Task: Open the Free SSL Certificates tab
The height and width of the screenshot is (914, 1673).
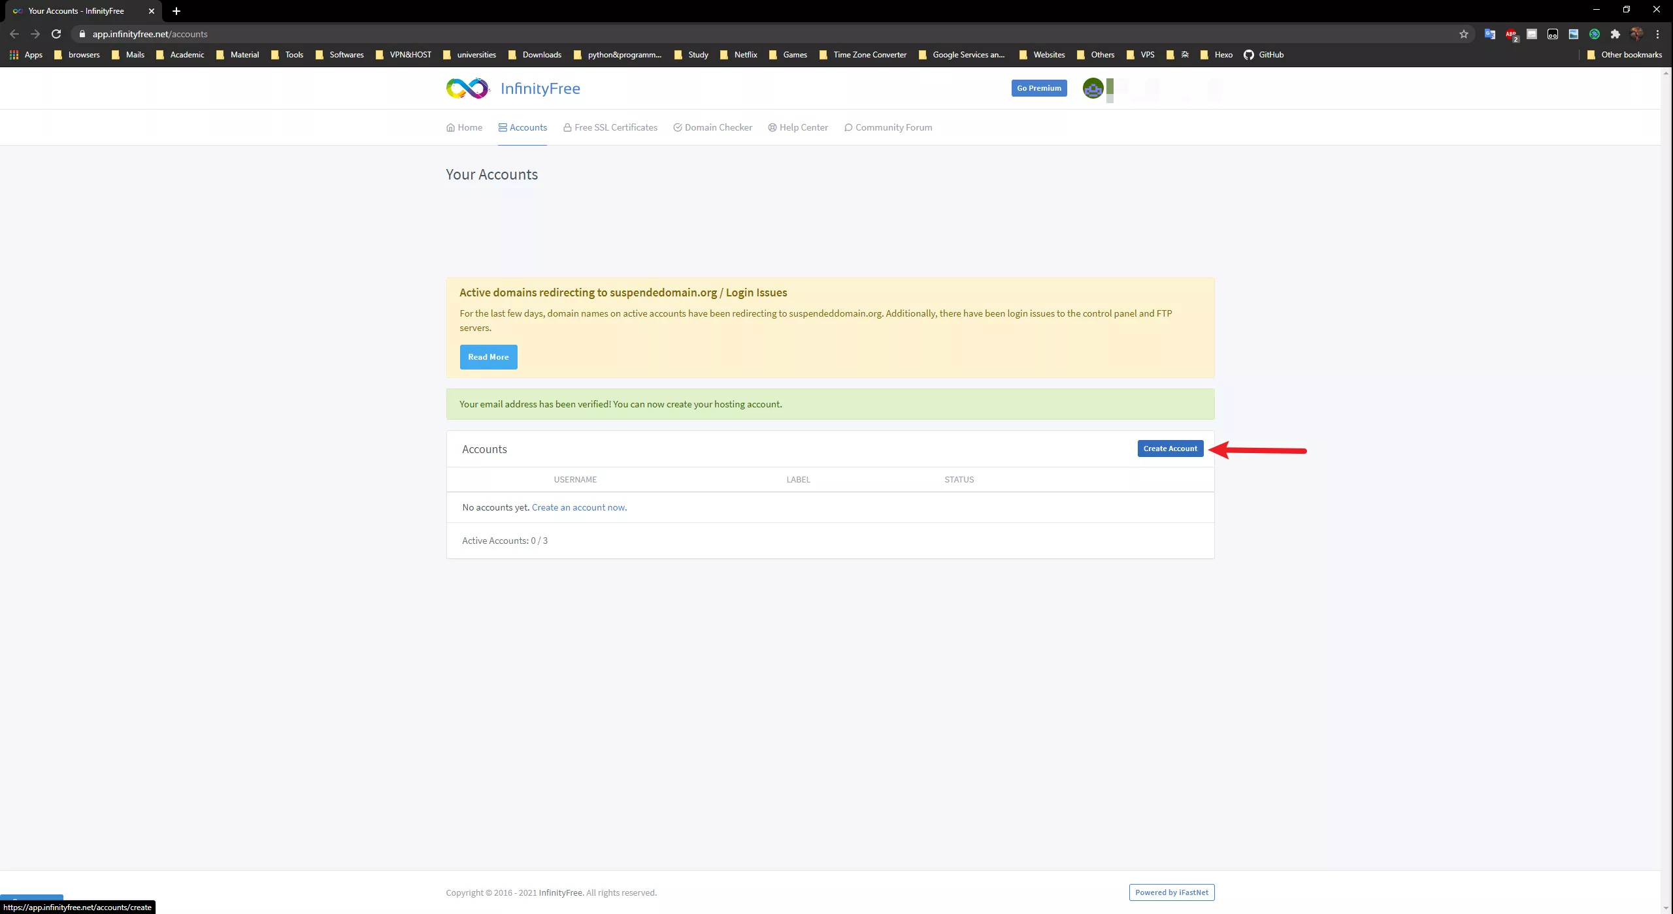Action: coord(610,127)
